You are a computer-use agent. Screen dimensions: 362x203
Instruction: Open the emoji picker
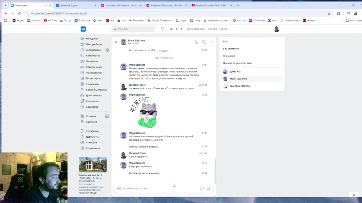point(202,188)
